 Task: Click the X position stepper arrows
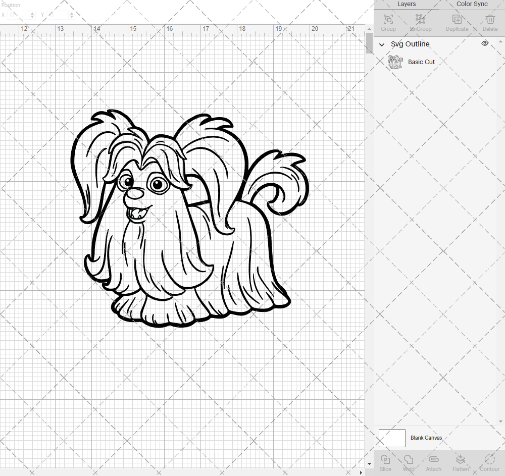(33, 15)
